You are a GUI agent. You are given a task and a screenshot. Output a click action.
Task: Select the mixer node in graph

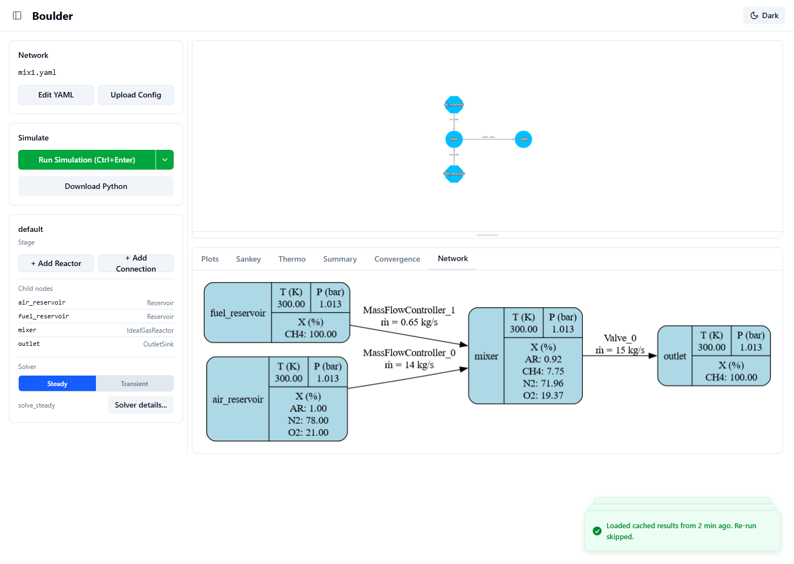click(454, 139)
